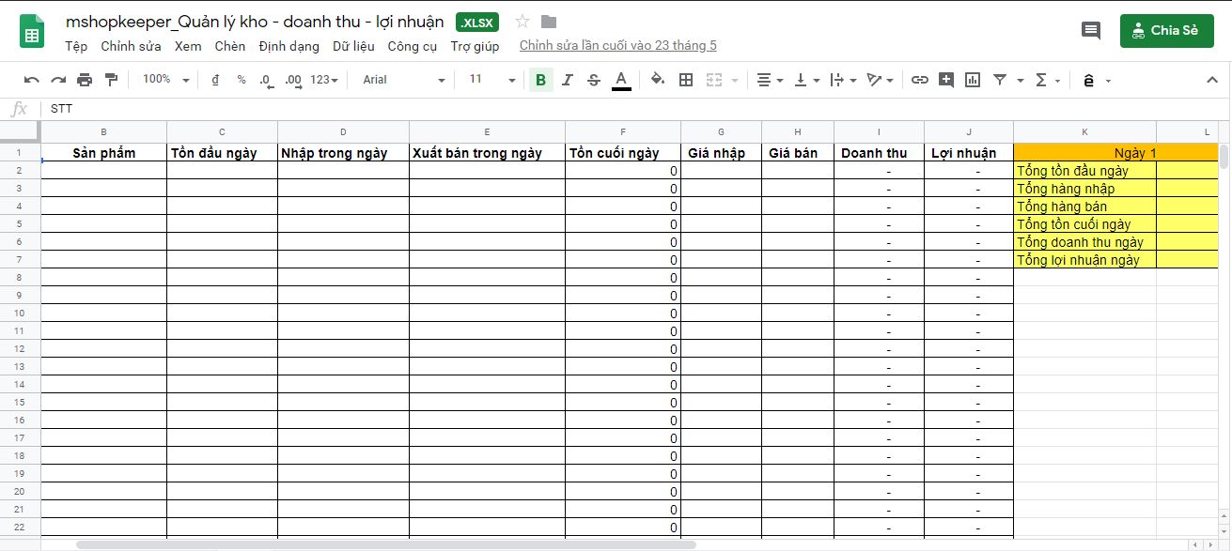Collapse the menus with the up chevron

(1212, 81)
